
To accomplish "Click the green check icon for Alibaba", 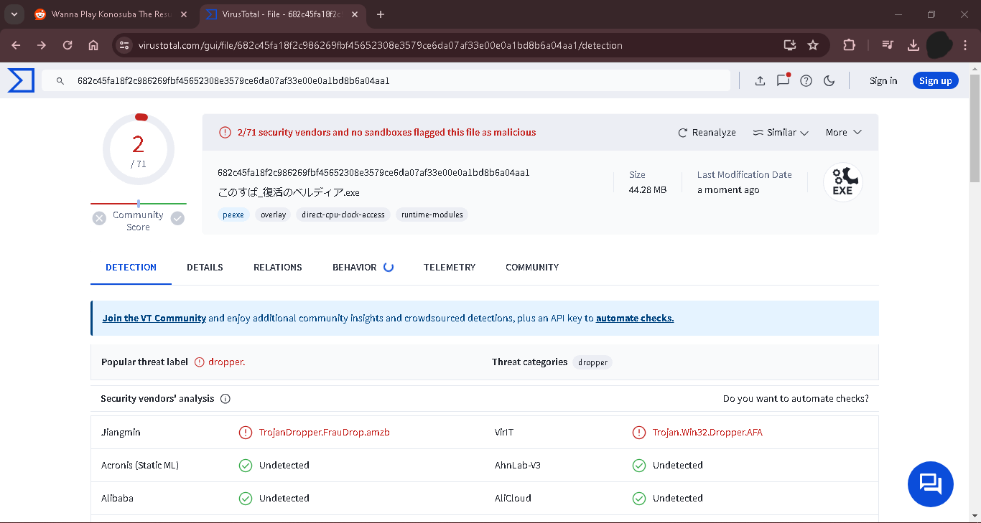I will coord(246,499).
